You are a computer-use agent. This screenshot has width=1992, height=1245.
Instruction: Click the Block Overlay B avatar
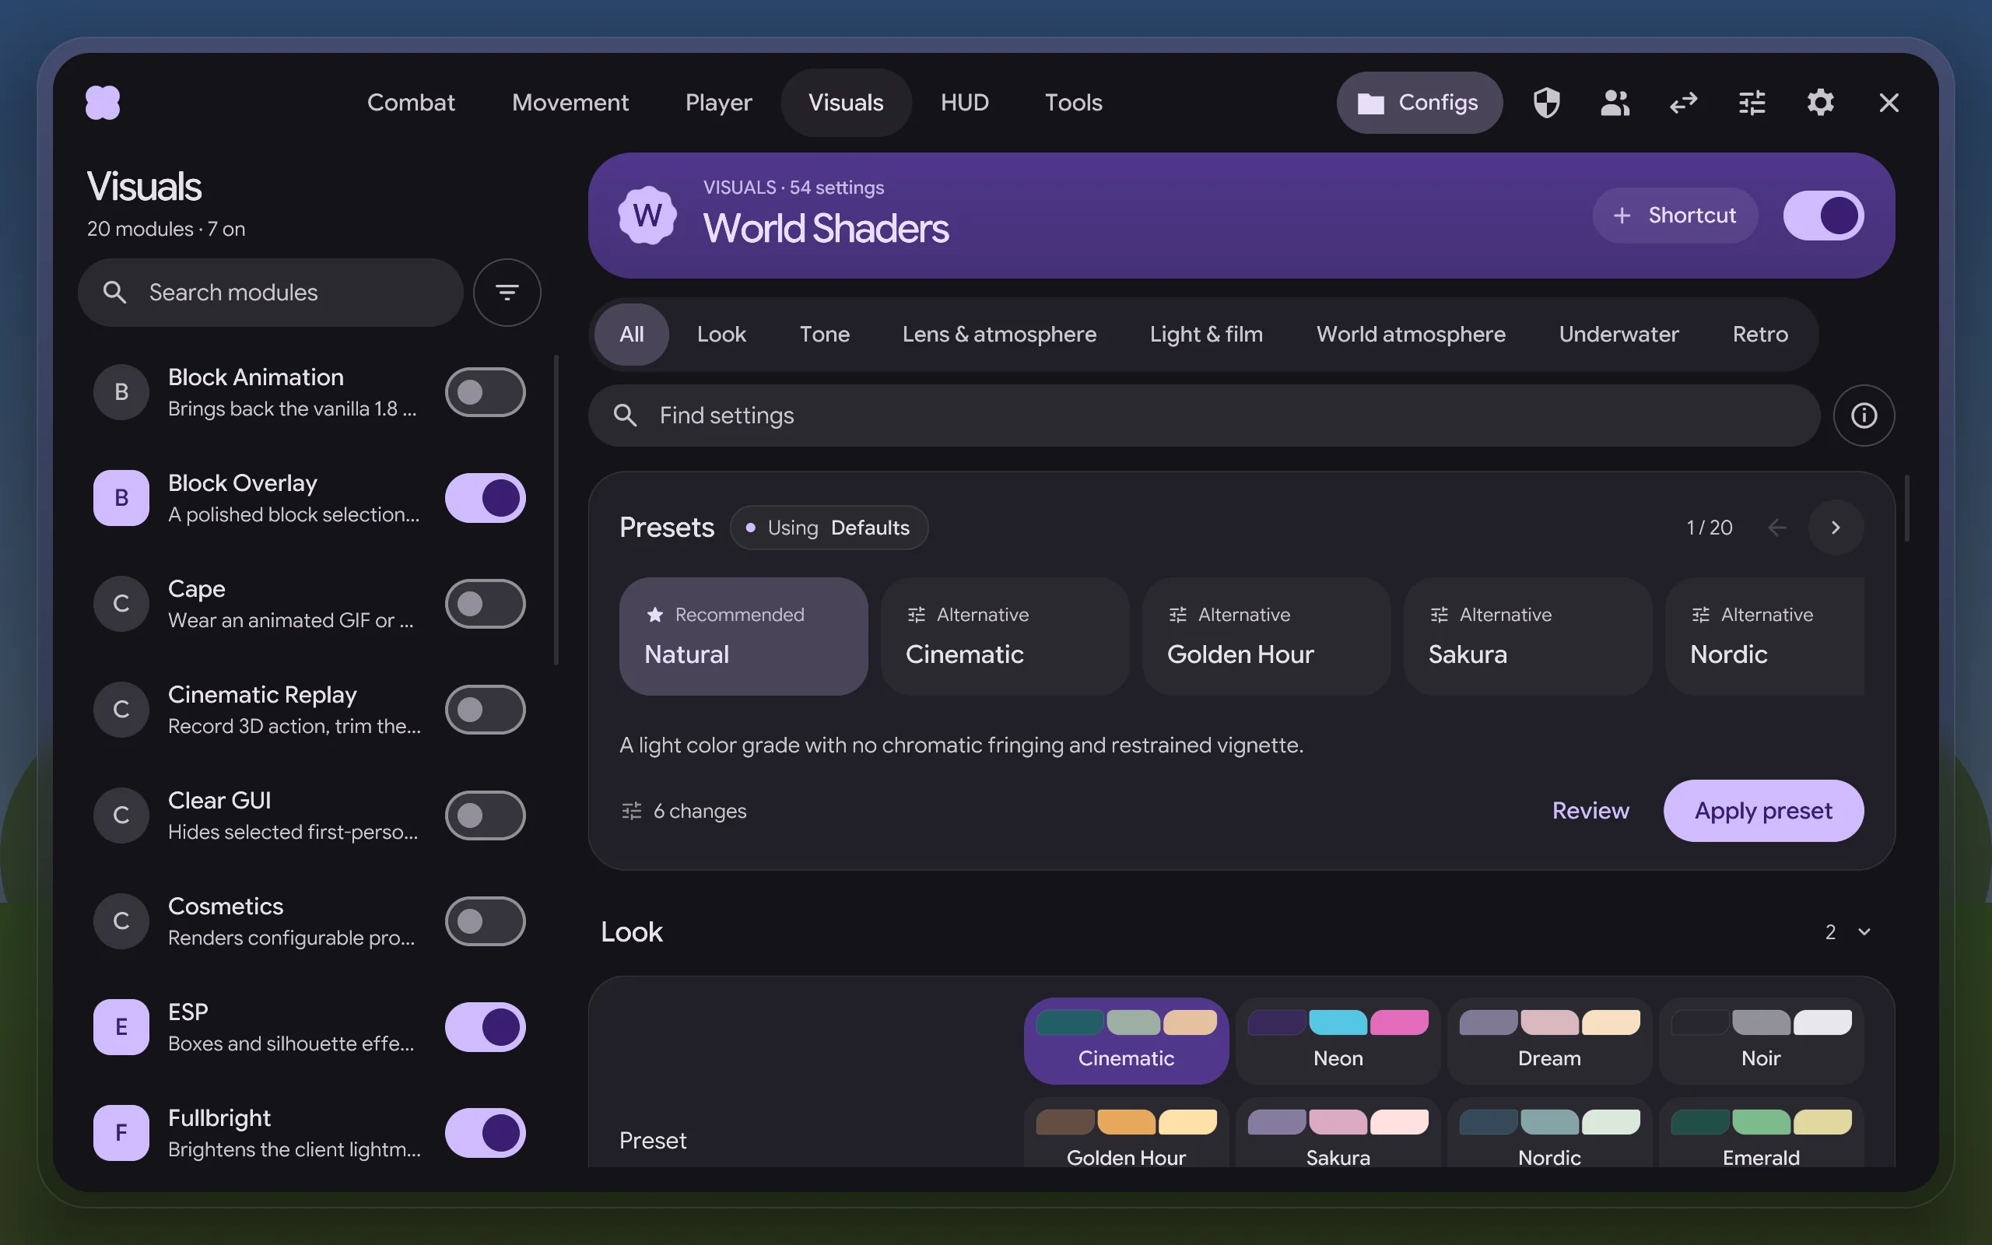[x=121, y=497]
